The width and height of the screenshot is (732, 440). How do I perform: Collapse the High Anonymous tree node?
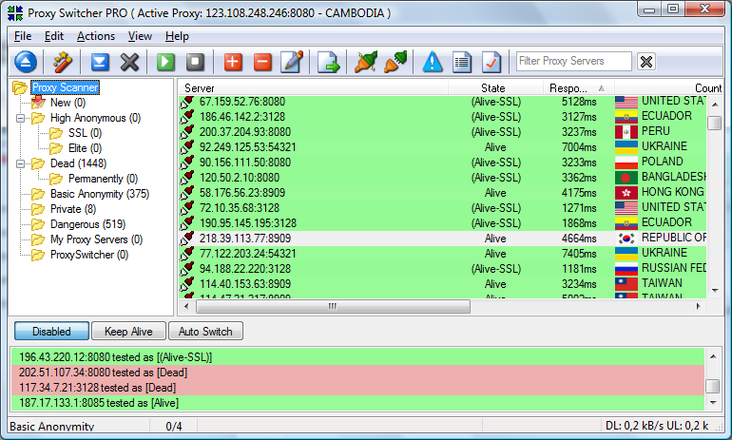tap(20, 118)
